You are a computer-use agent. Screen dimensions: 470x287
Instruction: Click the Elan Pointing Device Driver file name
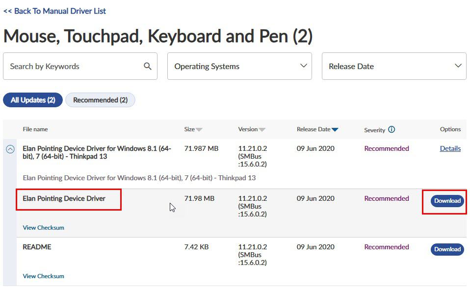tap(64, 198)
